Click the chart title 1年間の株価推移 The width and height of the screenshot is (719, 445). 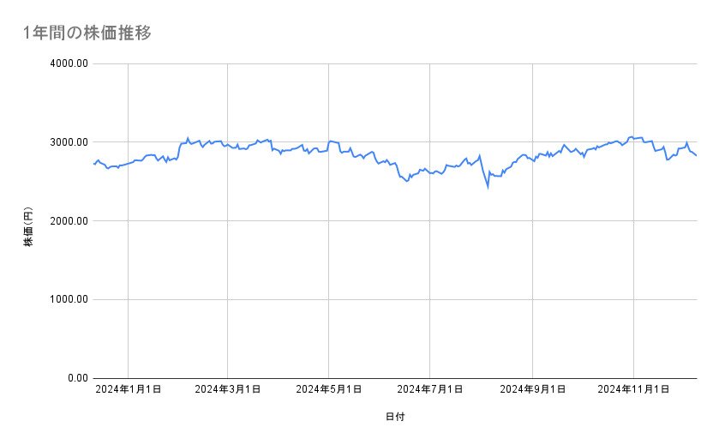point(88,33)
